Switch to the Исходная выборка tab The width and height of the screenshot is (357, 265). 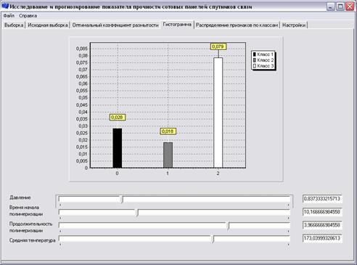point(48,25)
